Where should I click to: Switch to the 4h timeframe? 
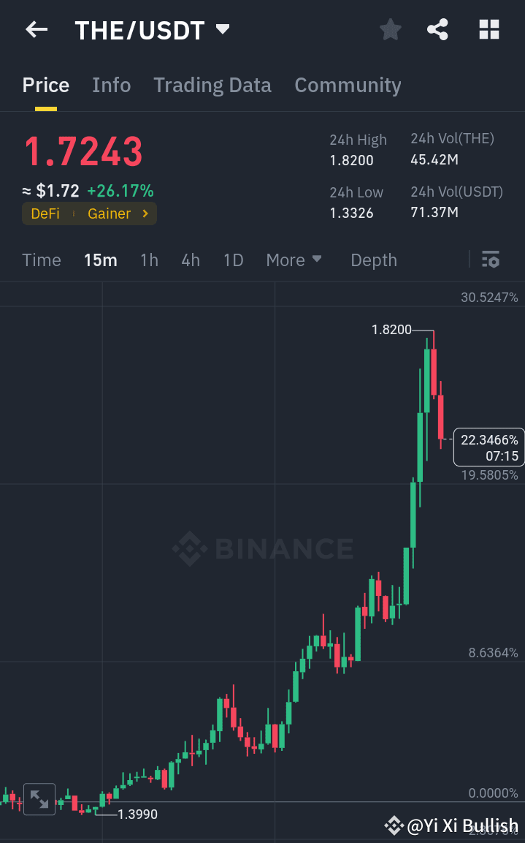pyautogui.click(x=190, y=260)
